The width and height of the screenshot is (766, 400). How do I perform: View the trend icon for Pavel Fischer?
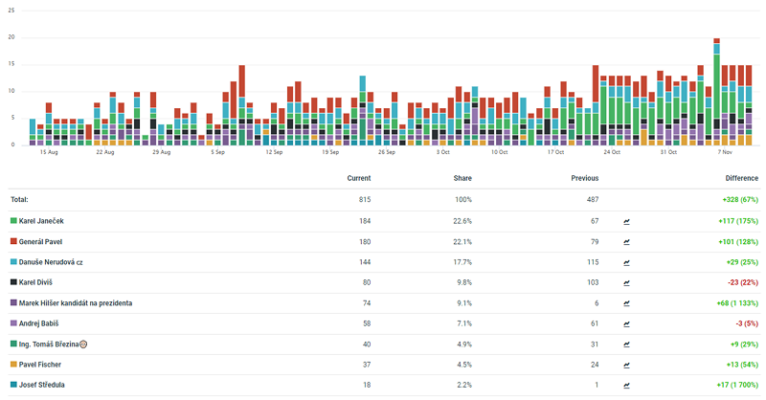coord(626,365)
